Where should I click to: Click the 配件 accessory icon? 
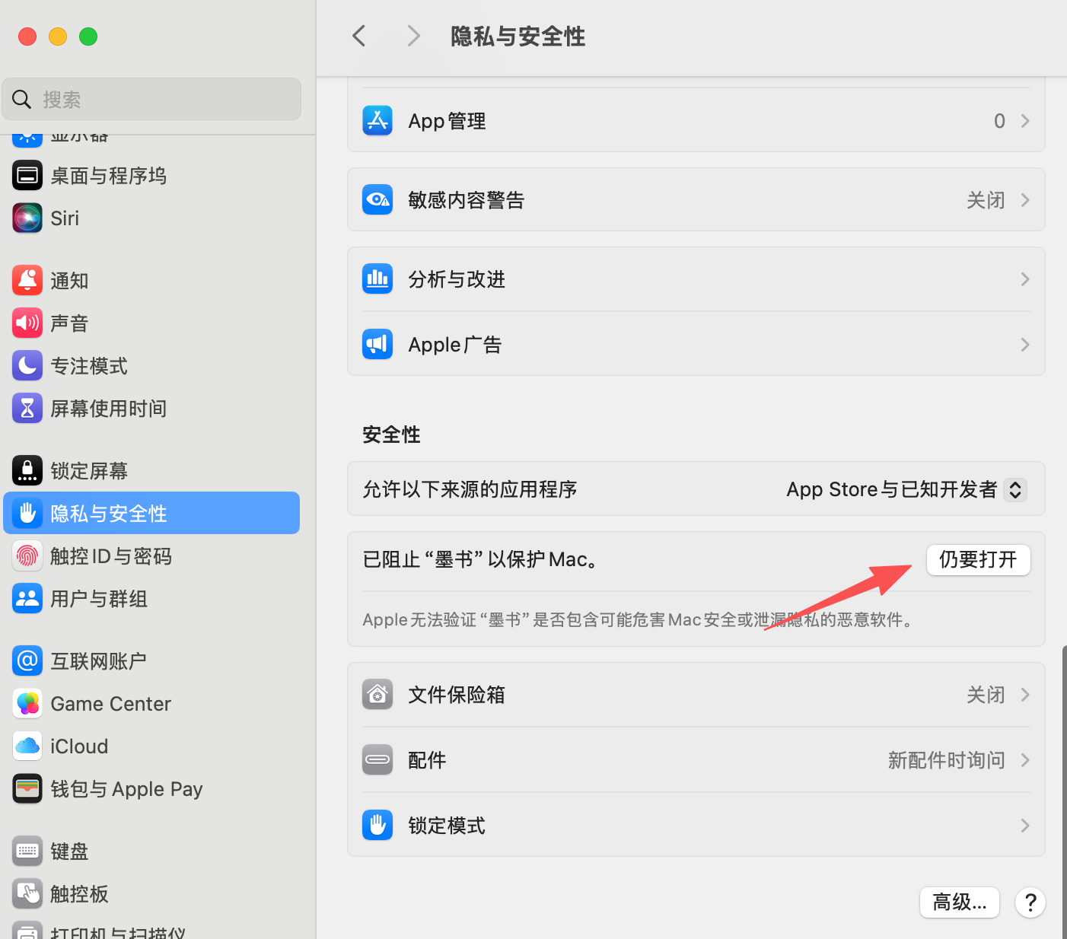pos(377,760)
